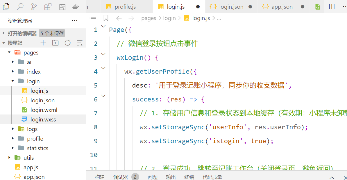Screen dimensions: 347x180
Task: Click the login.wxss CSS file icon
Action: click(x=24, y=119)
